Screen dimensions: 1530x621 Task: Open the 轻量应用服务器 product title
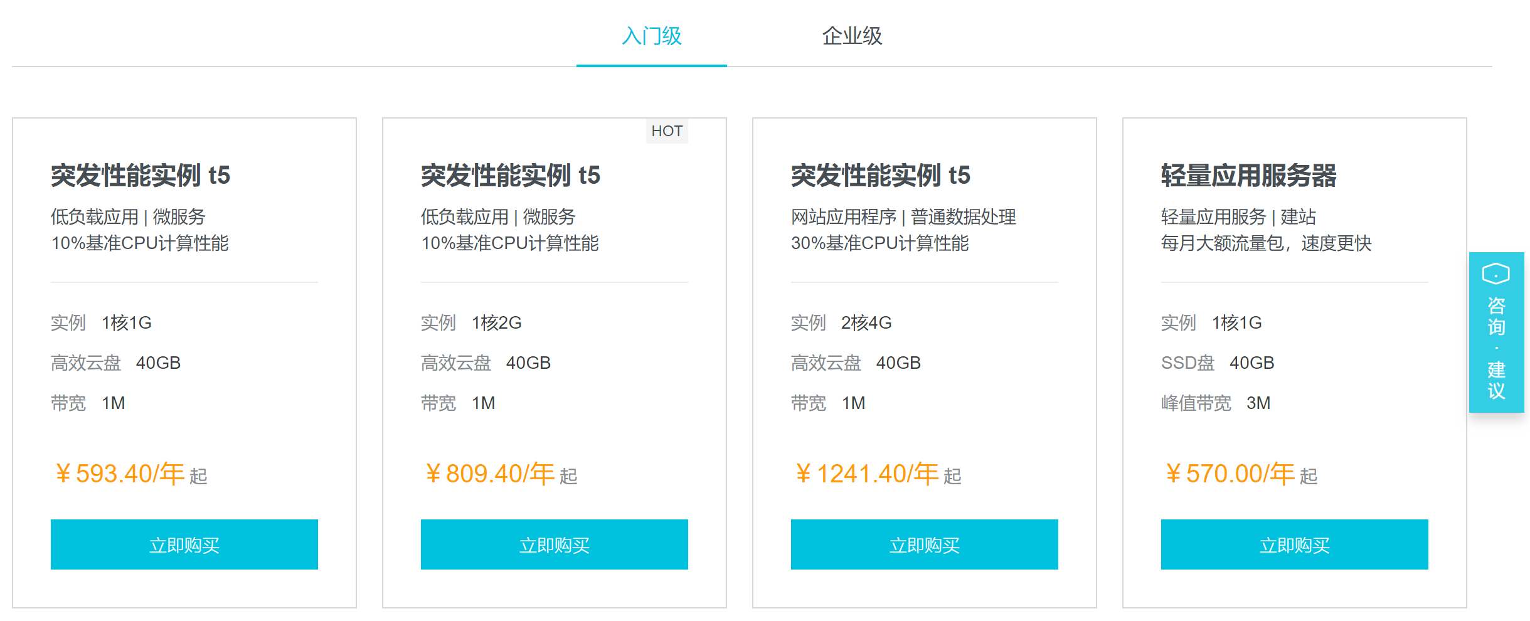[x=1248, y=175]
